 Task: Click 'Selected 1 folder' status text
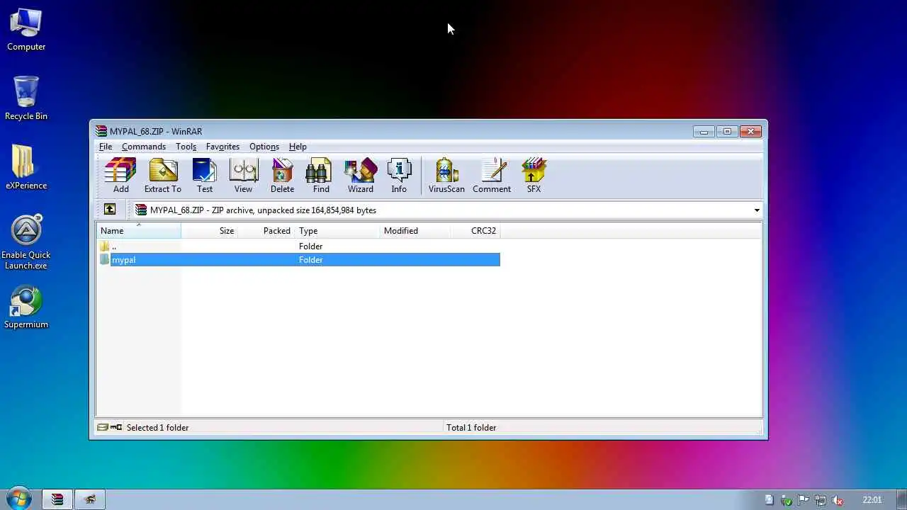(157, 428)
